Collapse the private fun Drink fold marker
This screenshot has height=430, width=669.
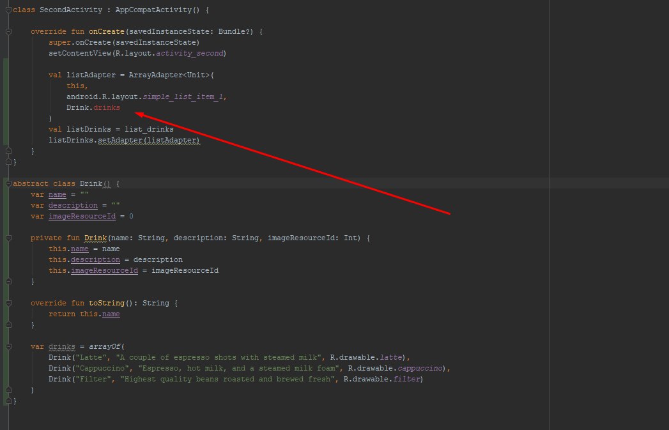(x=8, y=238)
